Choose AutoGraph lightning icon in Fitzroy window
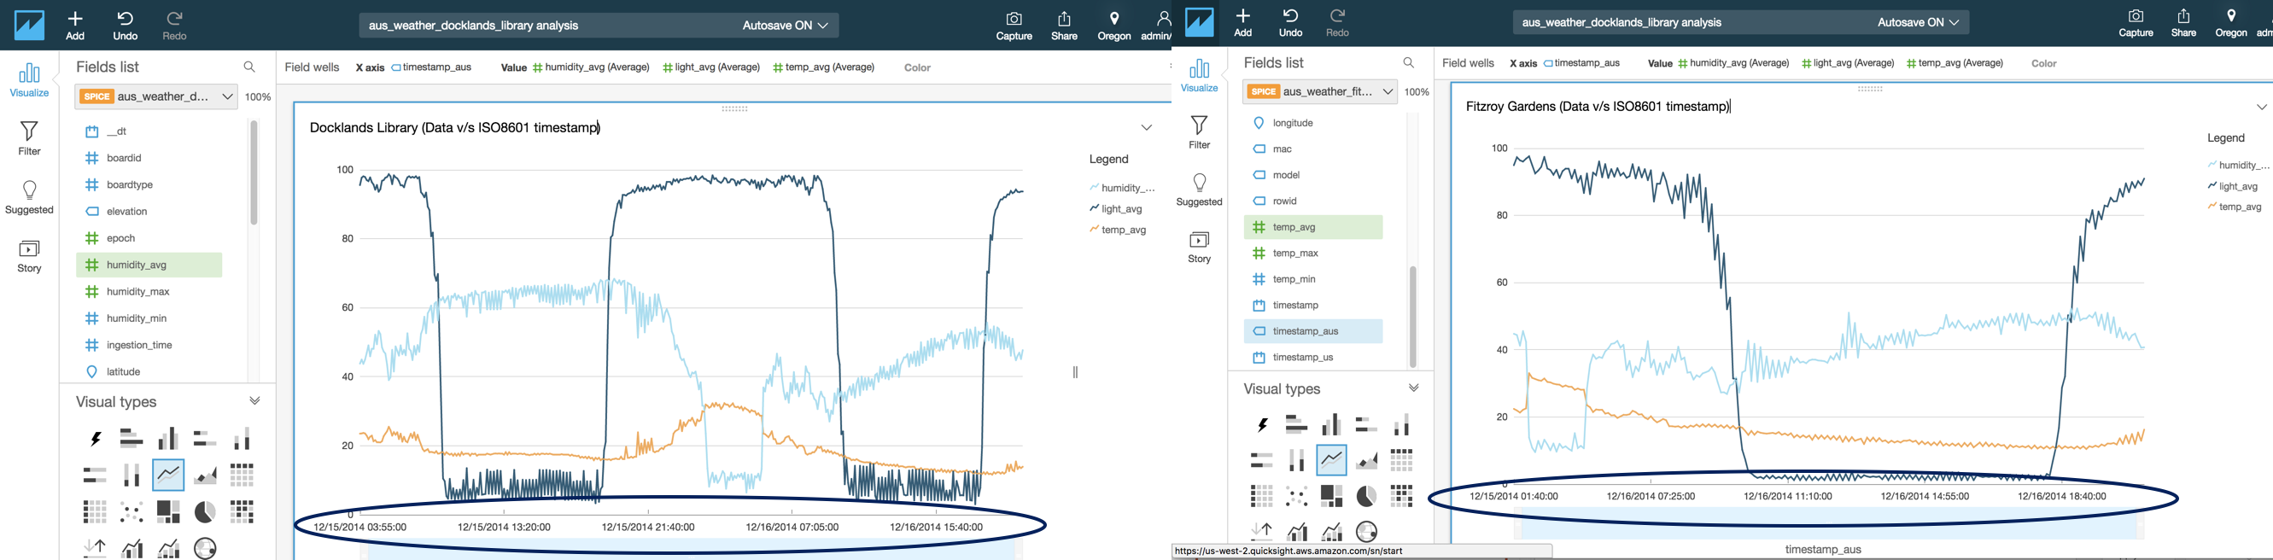The width and height of the screenshot is (2273, 560). tap(1262, 425)
